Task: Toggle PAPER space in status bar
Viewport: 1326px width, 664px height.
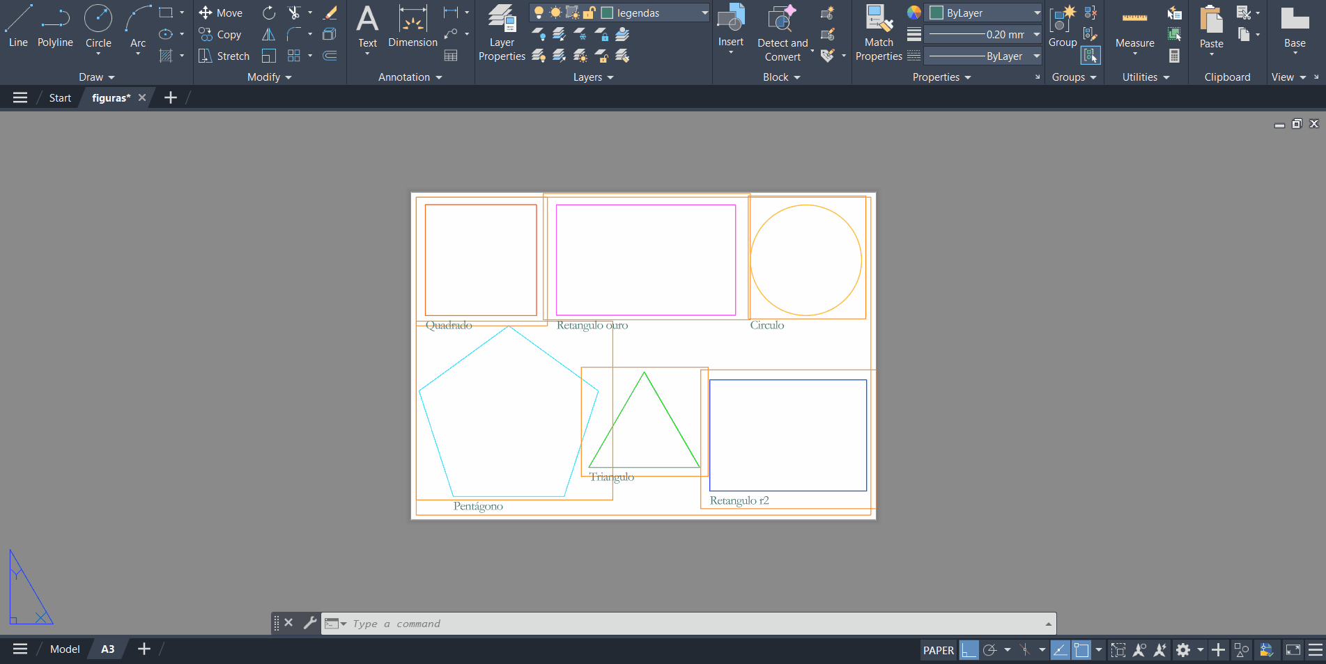Action: [x=938, y=650]
